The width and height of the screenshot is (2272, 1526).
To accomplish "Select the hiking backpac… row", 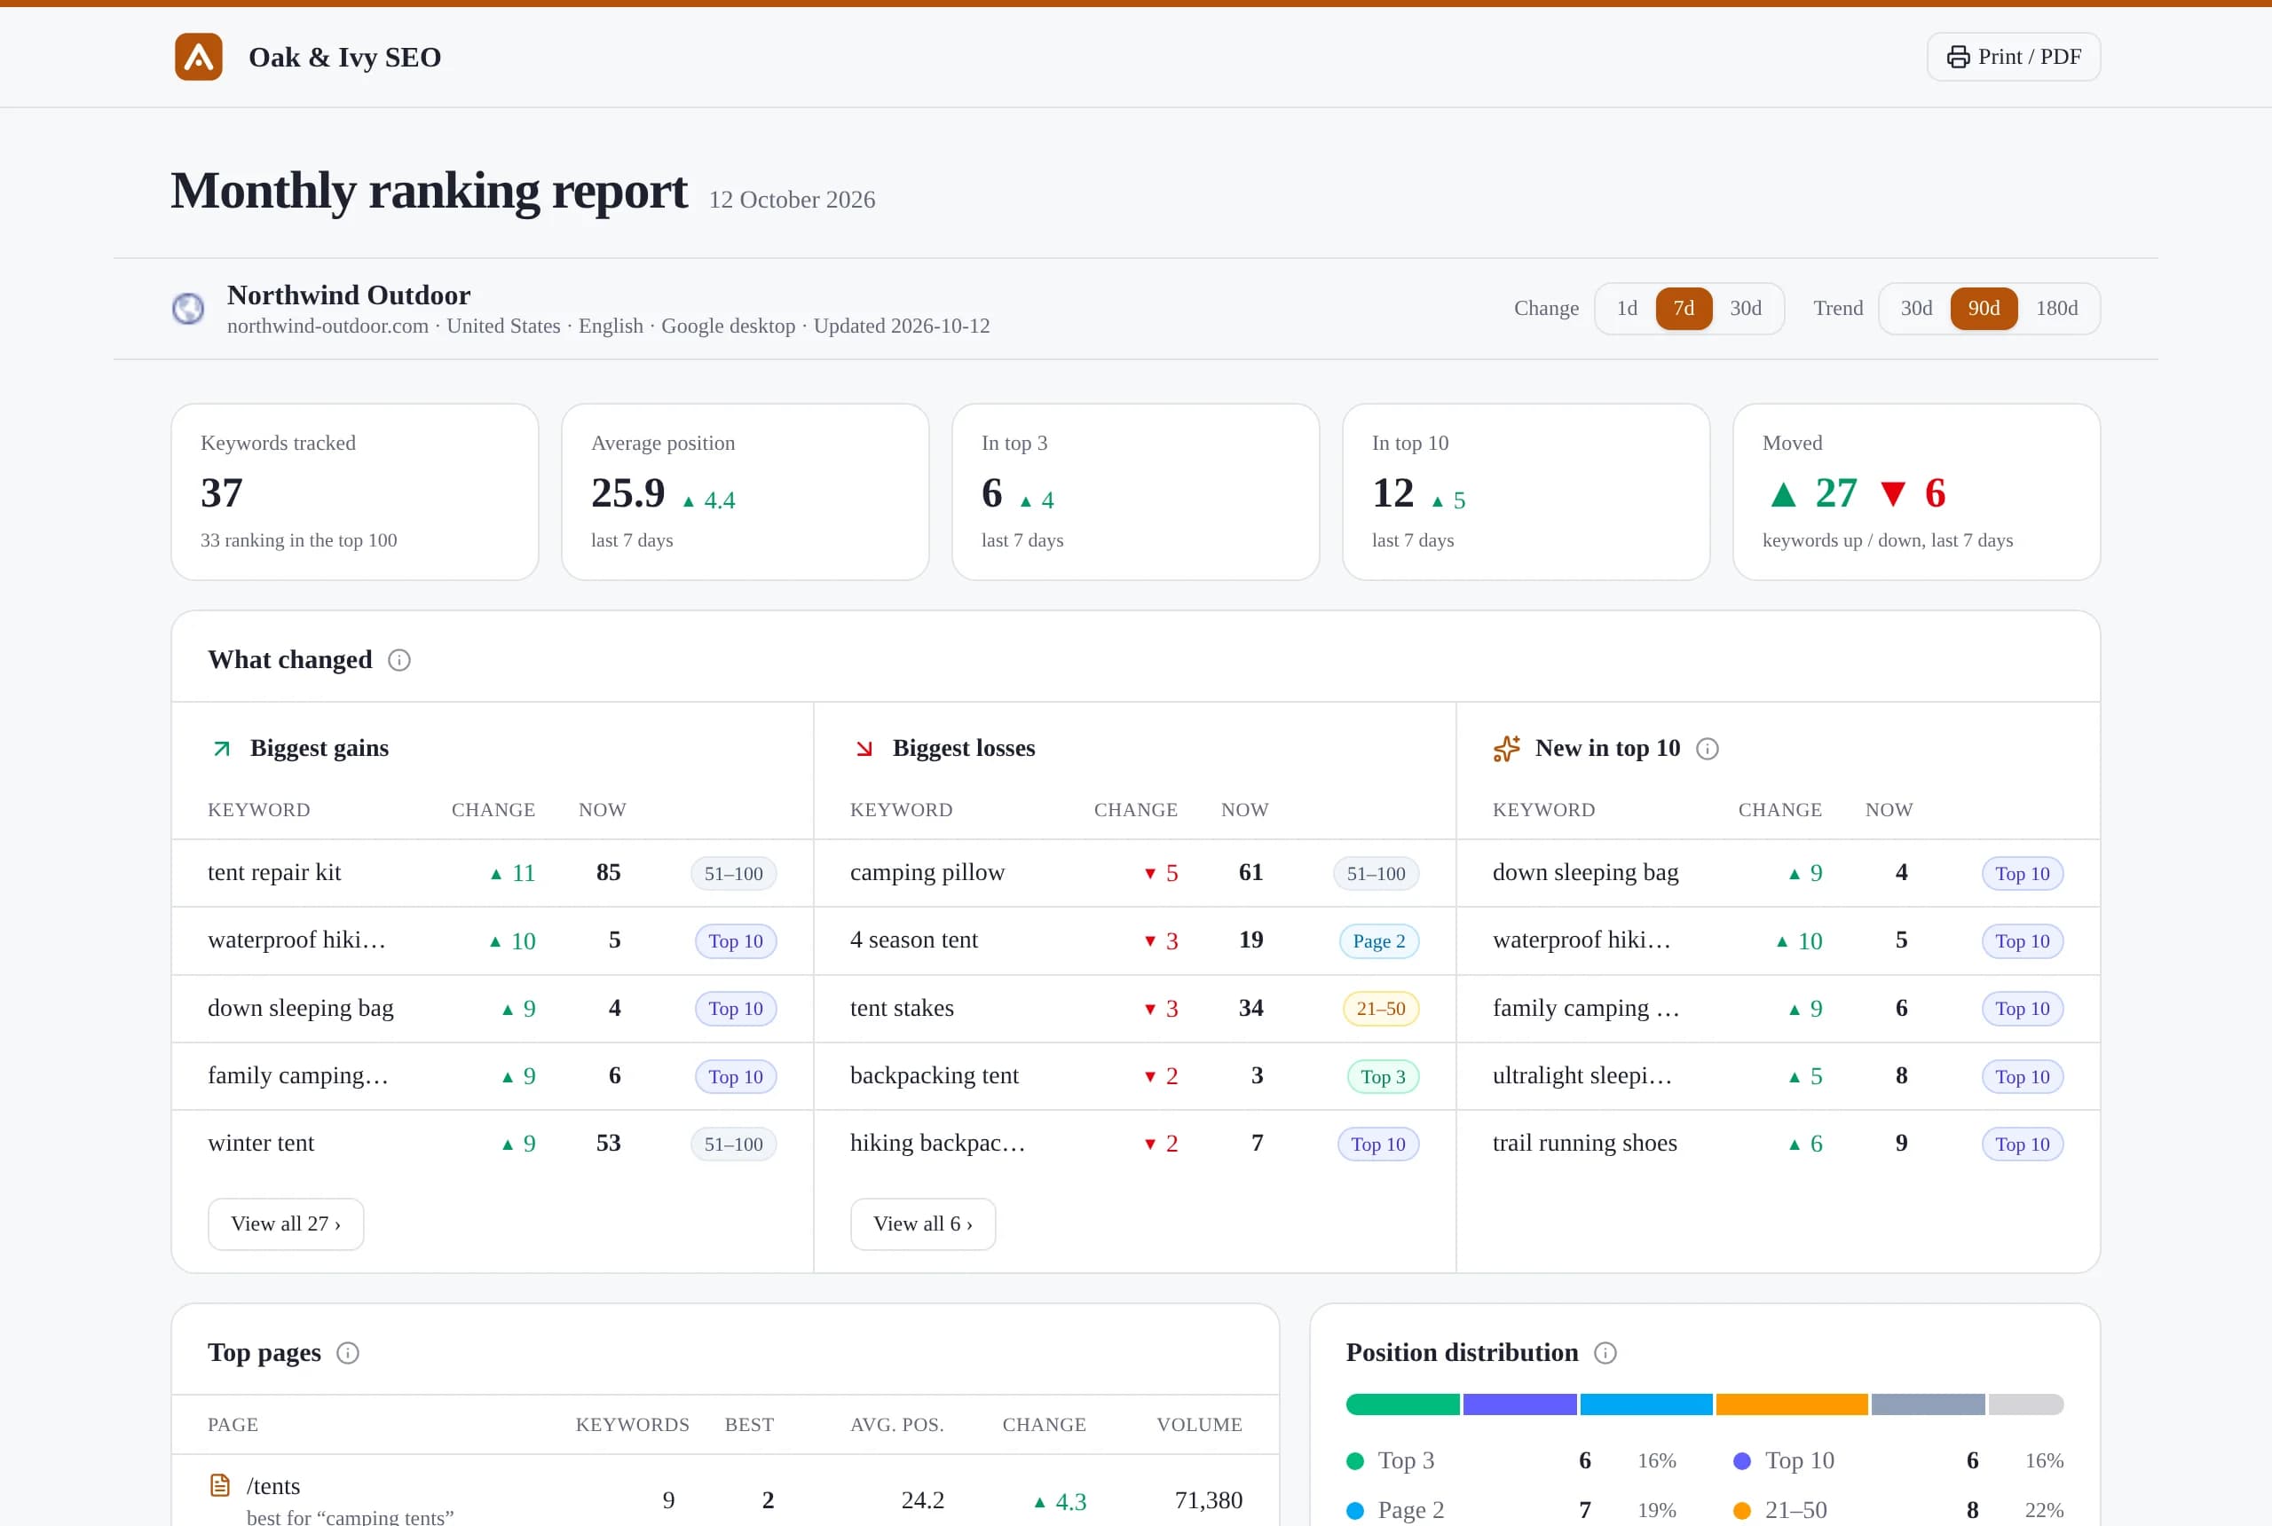I will [x=1135, y=1144].
